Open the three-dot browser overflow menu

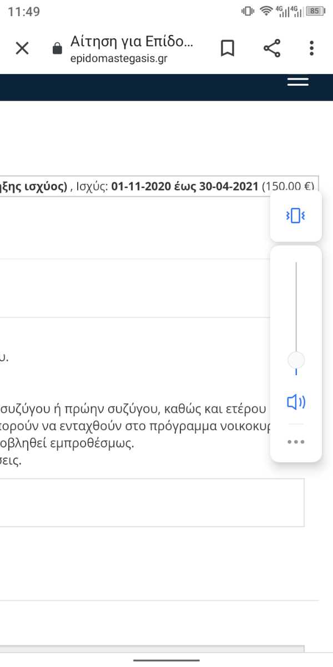pyautogui.click(x=312, y=48)
